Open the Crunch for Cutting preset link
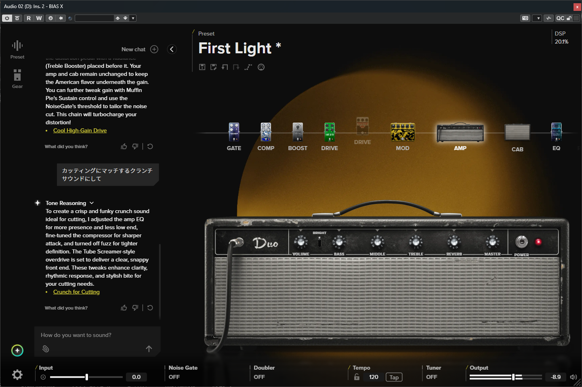582x387 pixels. pyautogui.click(x=76, y=292)
